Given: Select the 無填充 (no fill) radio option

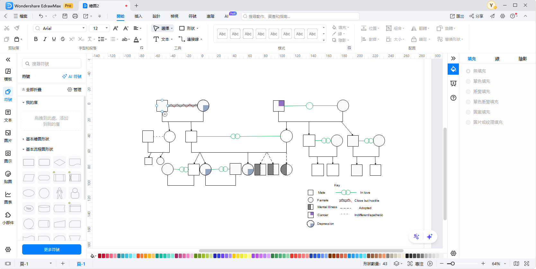Looking at the screenshot, I should pos(468,71).
